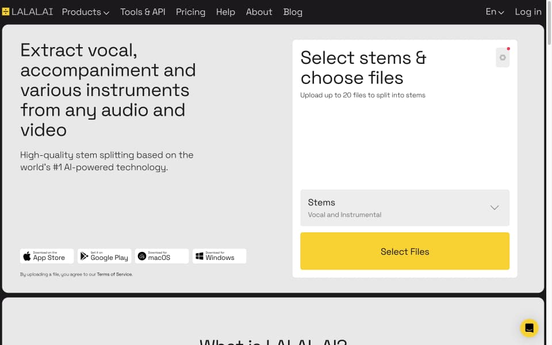
Task: Click 'Upload up to 20 files' text
Action: coord(363,95)
